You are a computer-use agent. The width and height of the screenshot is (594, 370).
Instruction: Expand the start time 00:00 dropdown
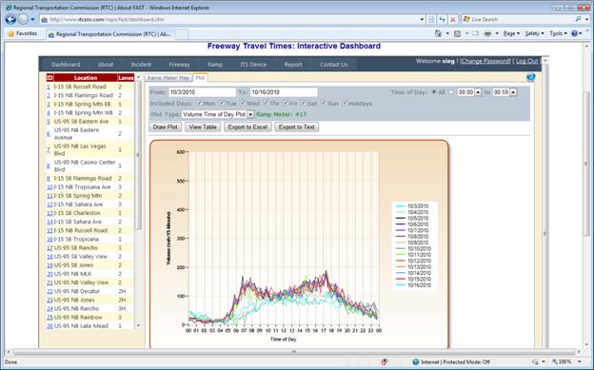[x=478, y=92]
